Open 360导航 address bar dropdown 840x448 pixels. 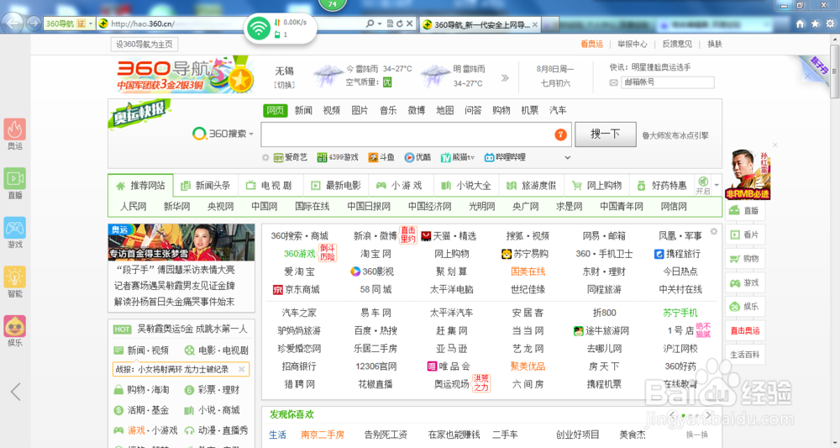pos(91,24)
